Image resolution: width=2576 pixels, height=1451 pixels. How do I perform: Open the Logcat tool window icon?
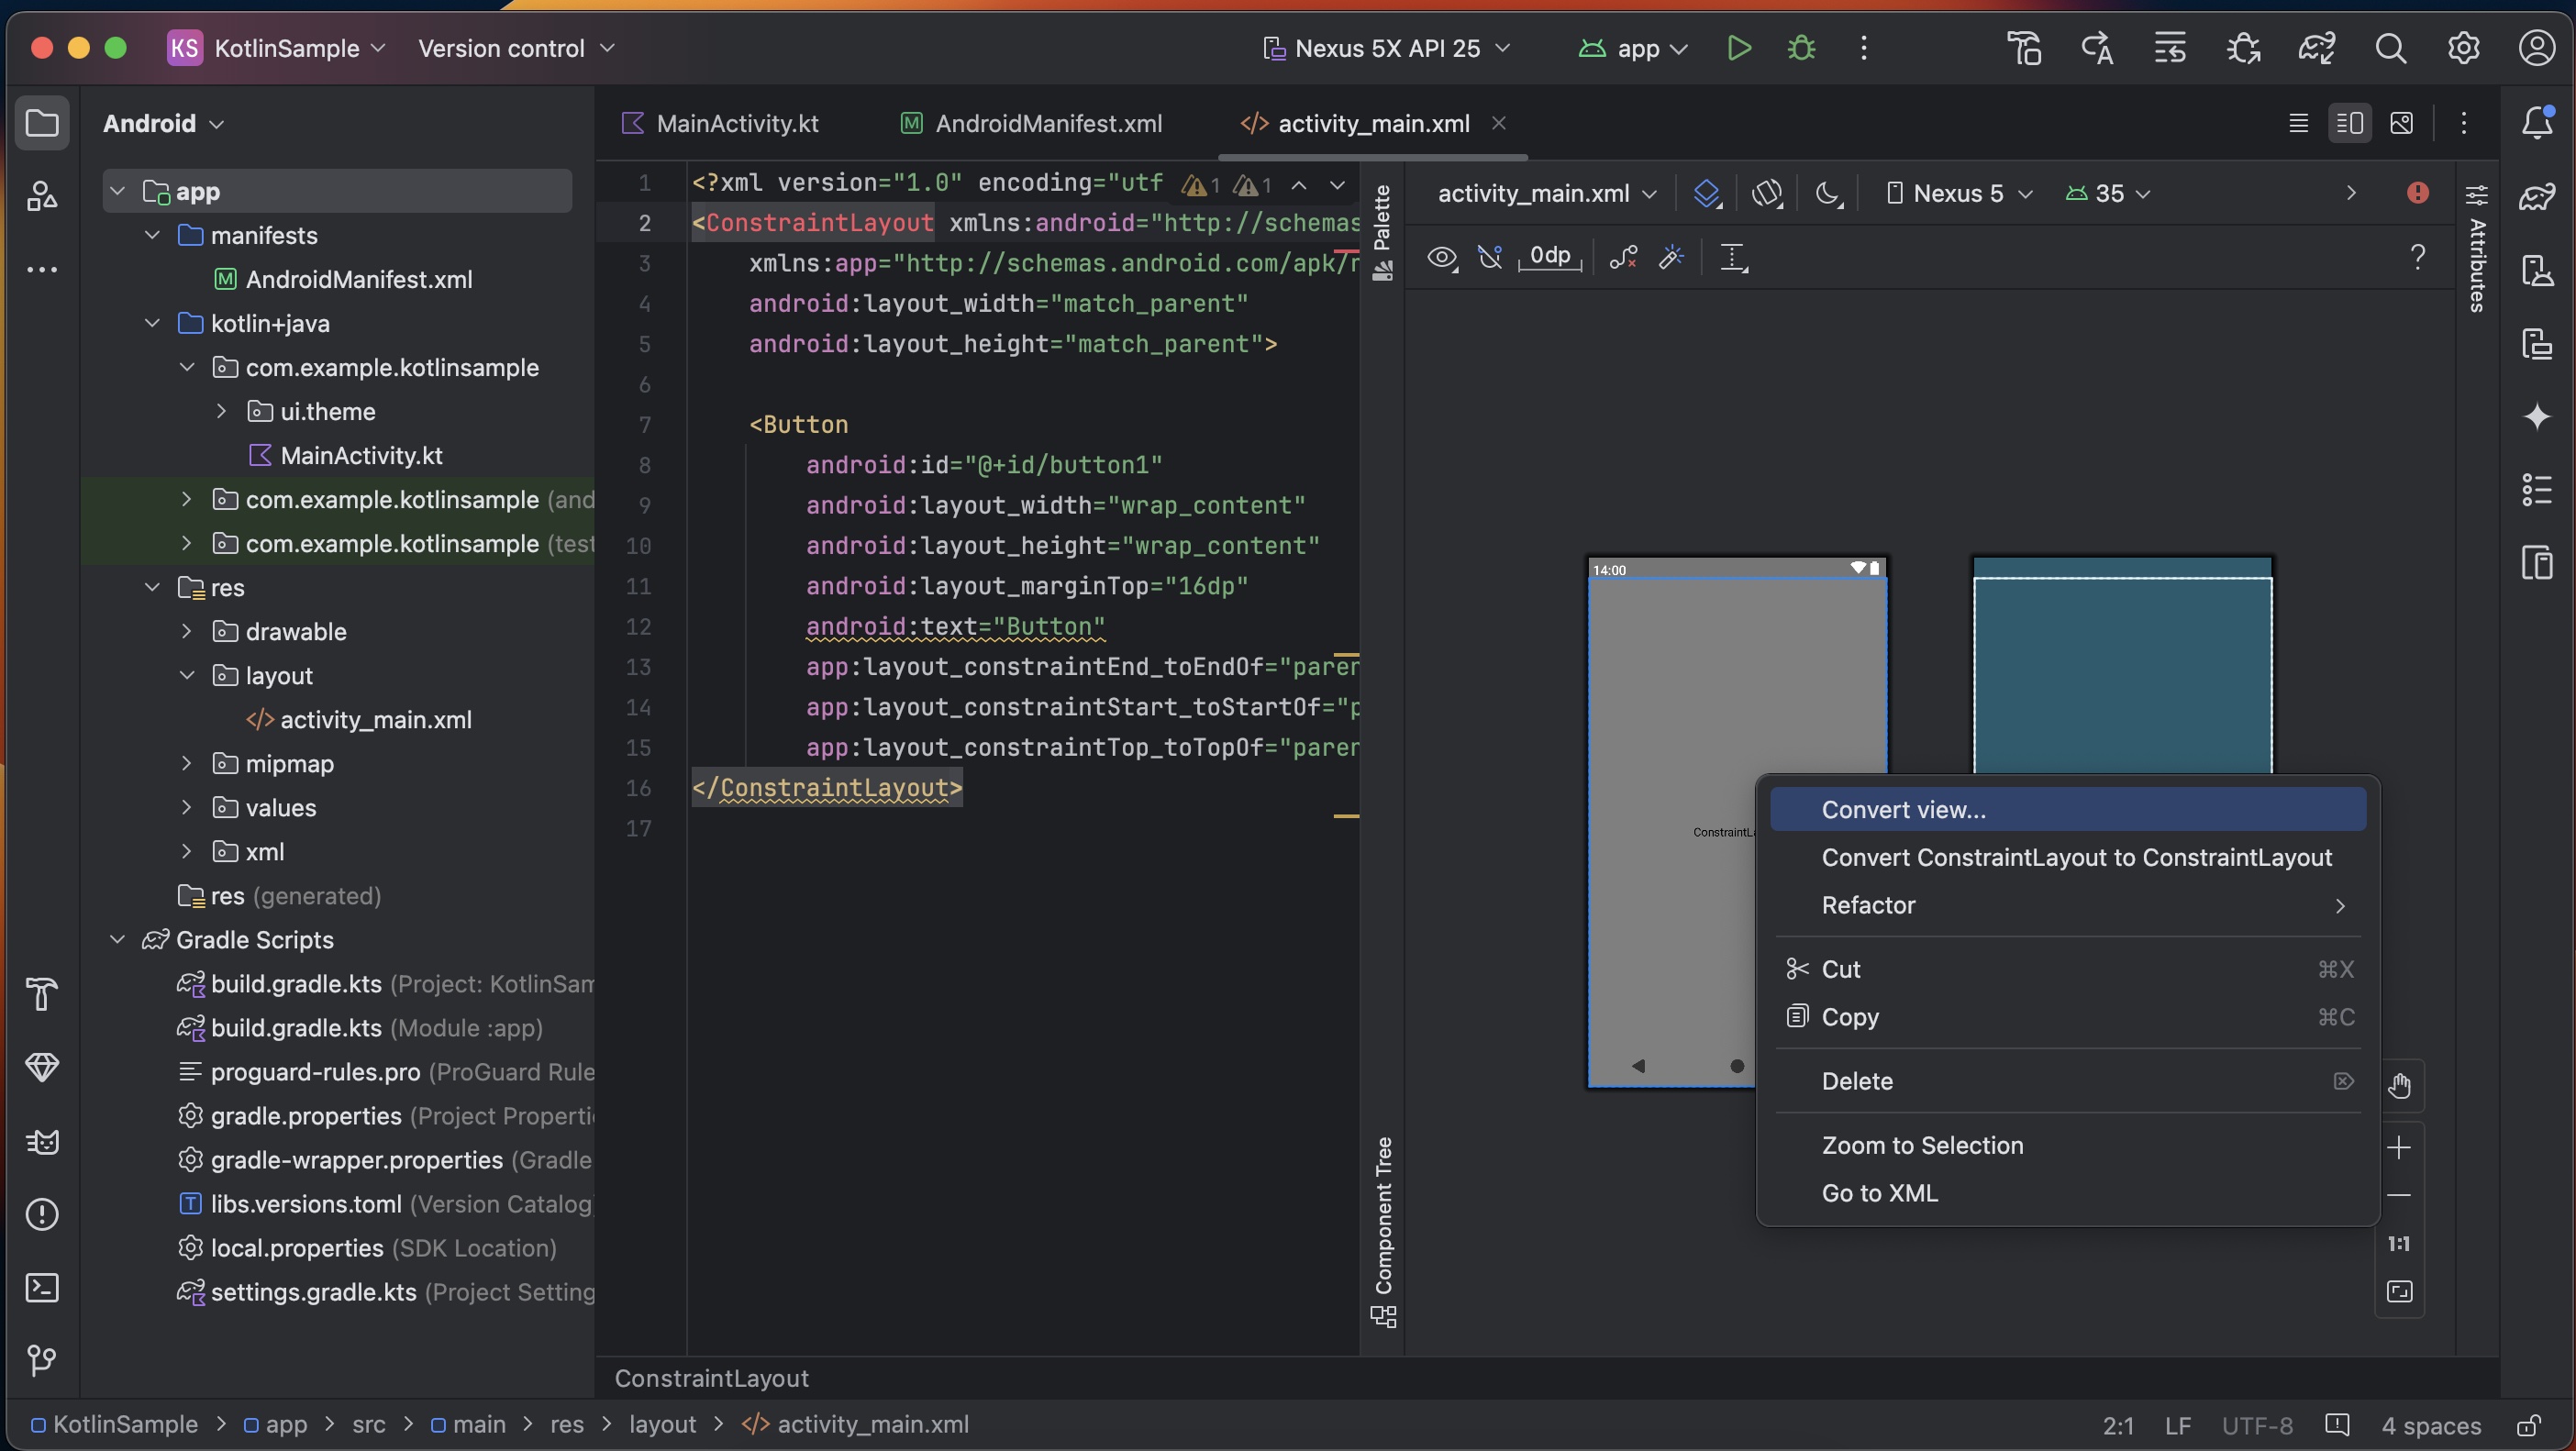(42, 1141)
